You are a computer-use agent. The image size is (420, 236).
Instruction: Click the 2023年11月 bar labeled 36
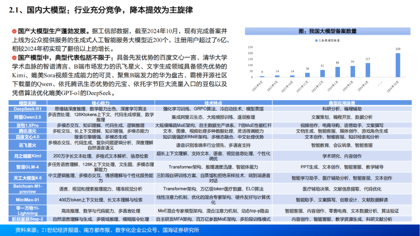(x=308, y=75)
